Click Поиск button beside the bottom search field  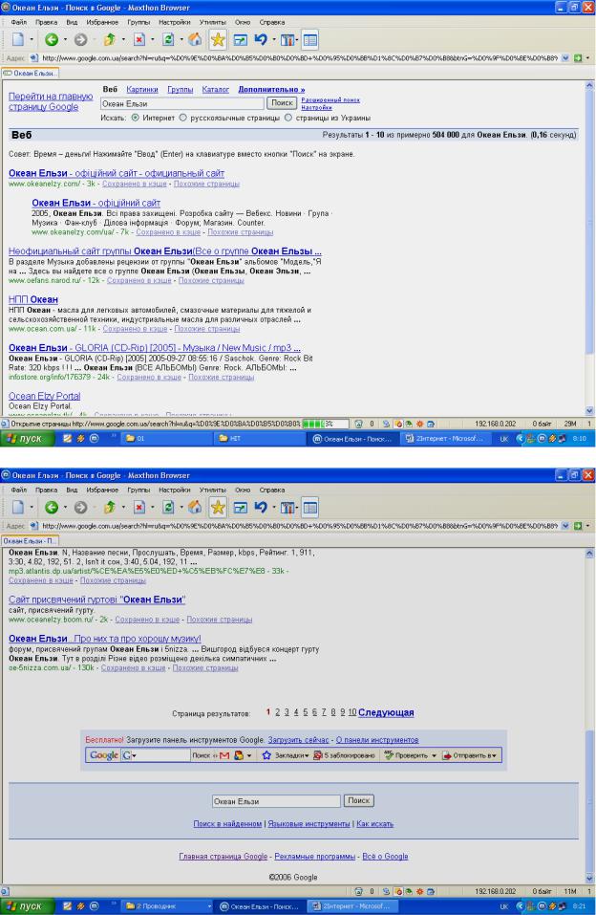358,801
